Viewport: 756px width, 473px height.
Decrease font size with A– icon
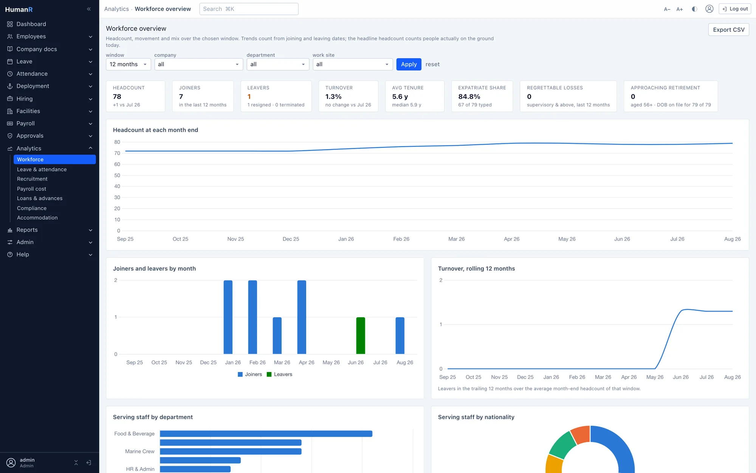click(667, 9)
